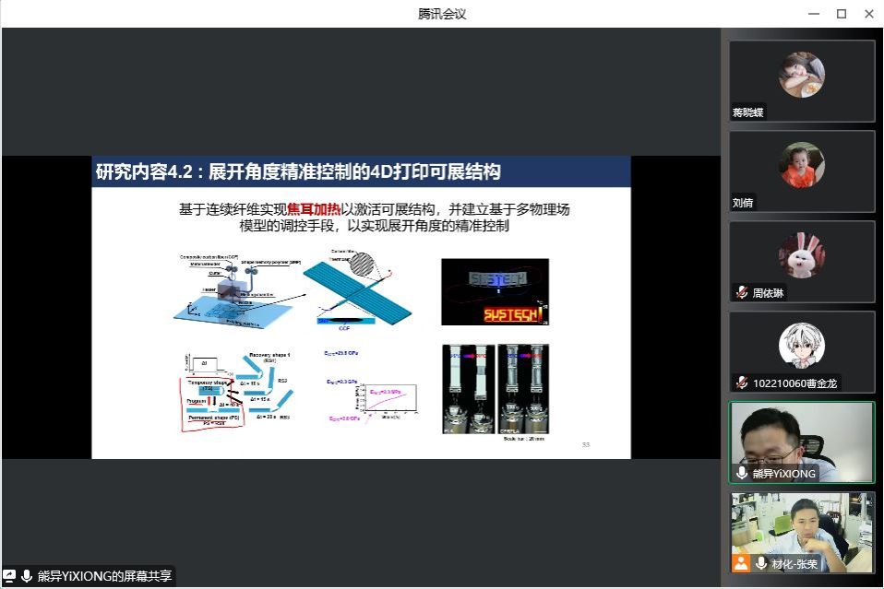Select 周依琳's white rabbit avatar
The image size is (884, 589).
[801, 255]
